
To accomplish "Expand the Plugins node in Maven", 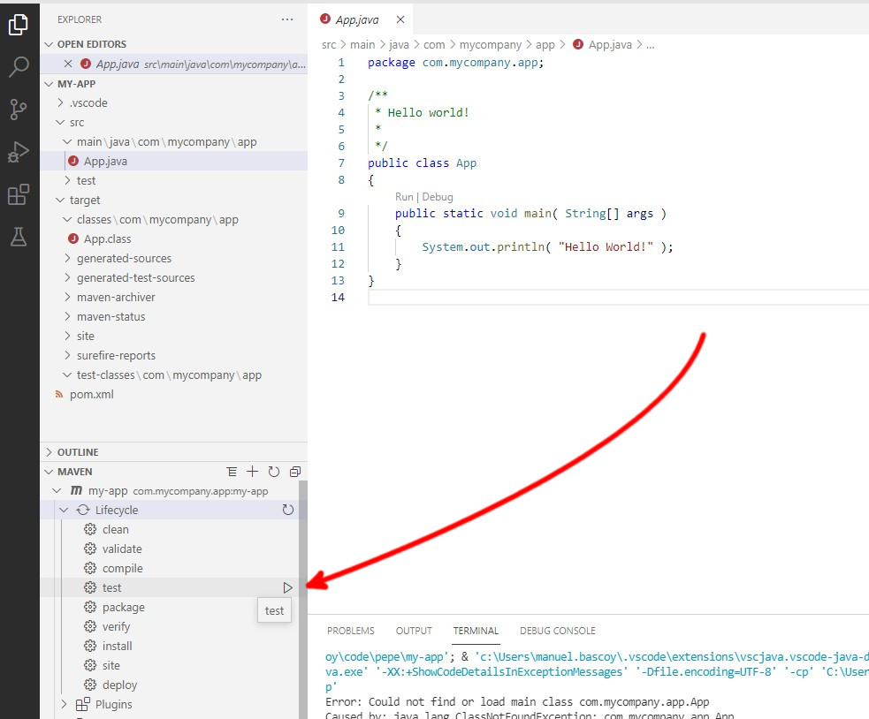I will [113, 704].
